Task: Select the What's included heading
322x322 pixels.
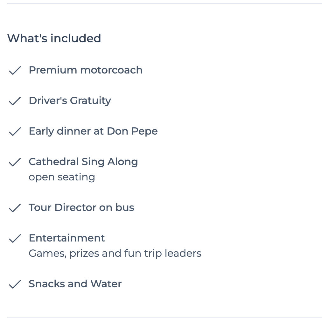Action: click(x=54, y=38)
